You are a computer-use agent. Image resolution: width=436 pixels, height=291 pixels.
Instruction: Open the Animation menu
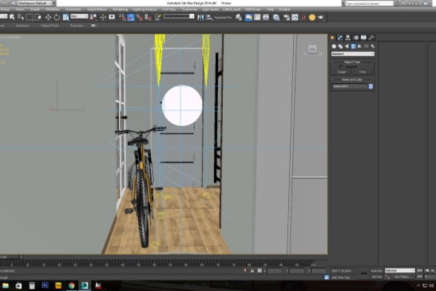pos(73,10)
